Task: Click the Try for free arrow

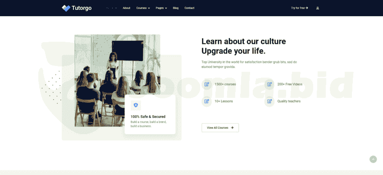Action: 307,8
